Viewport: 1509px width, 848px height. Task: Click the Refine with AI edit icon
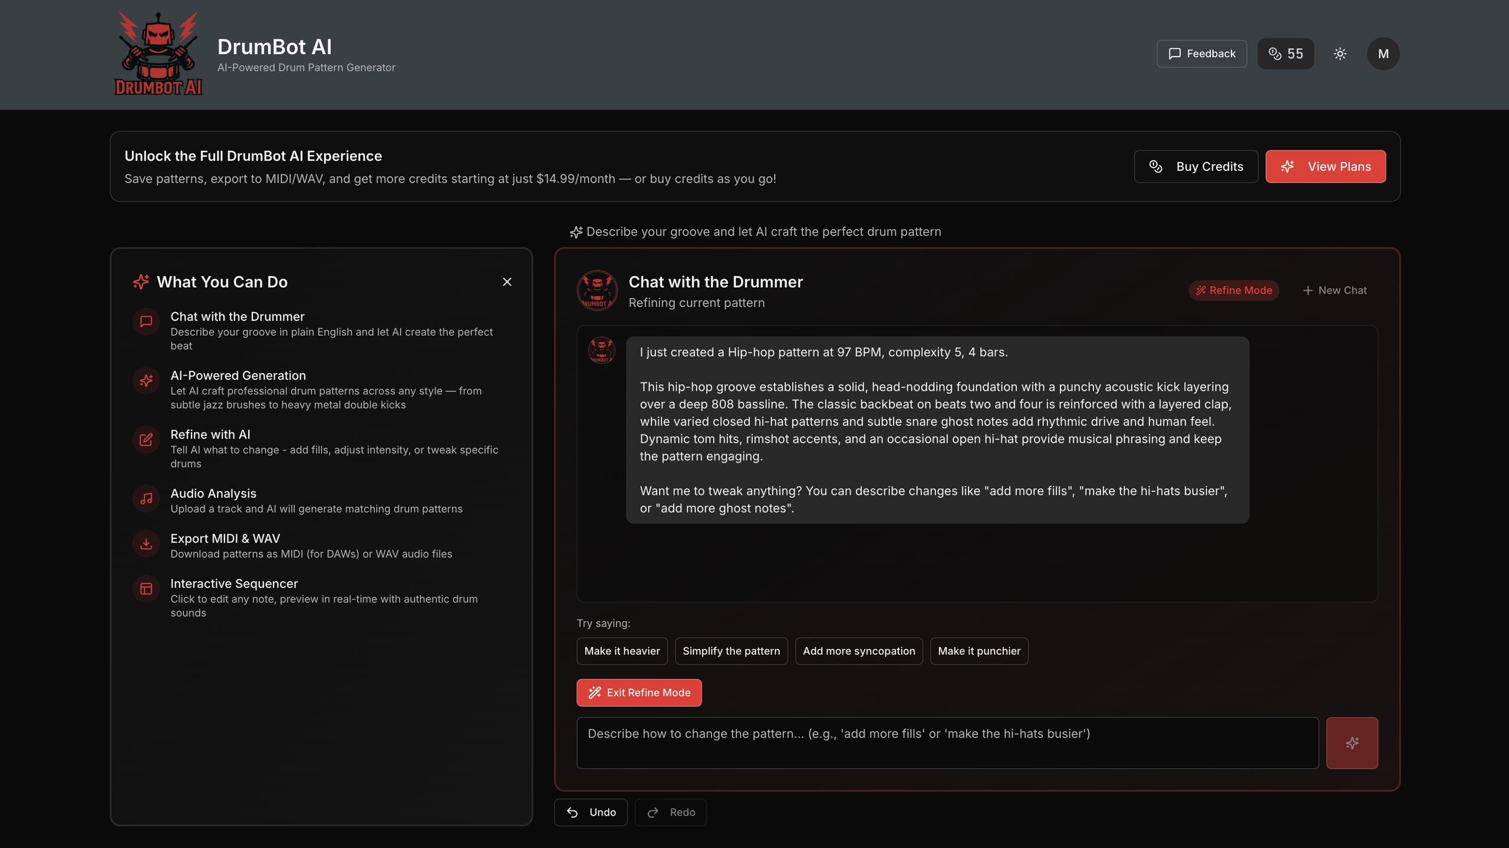pyautogui.click(x=146, y=439)
